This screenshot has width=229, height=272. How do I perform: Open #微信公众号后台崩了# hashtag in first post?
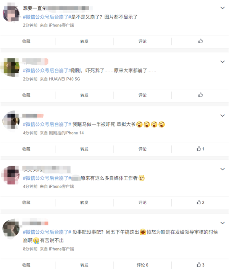(47, 17)
